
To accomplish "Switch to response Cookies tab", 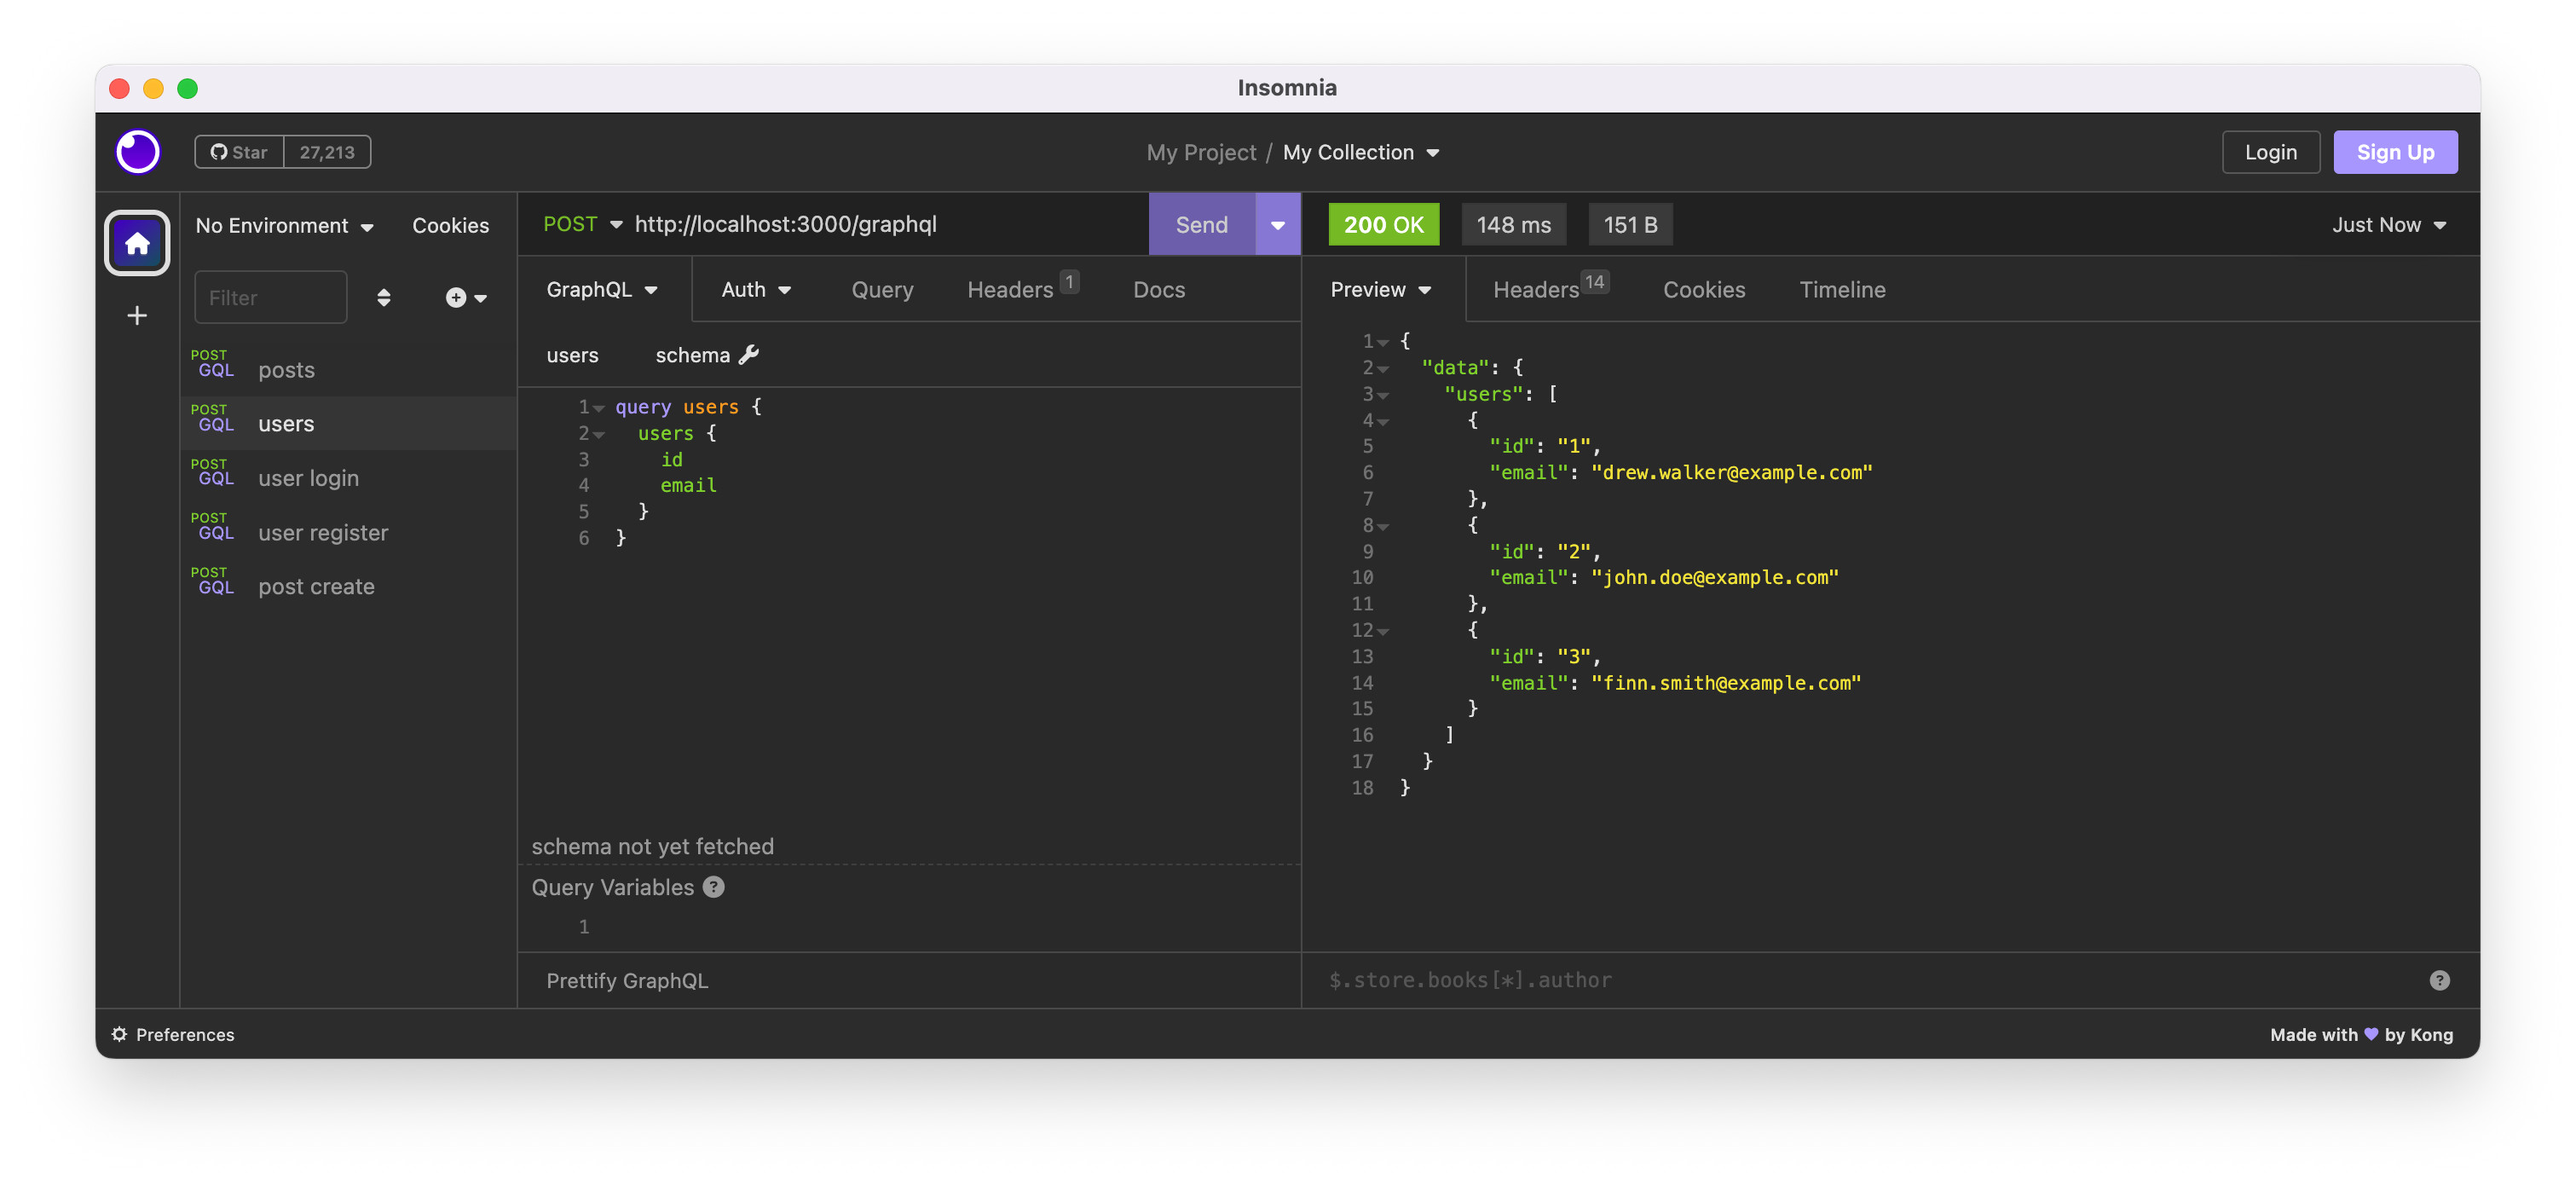I will point(1703,289).
